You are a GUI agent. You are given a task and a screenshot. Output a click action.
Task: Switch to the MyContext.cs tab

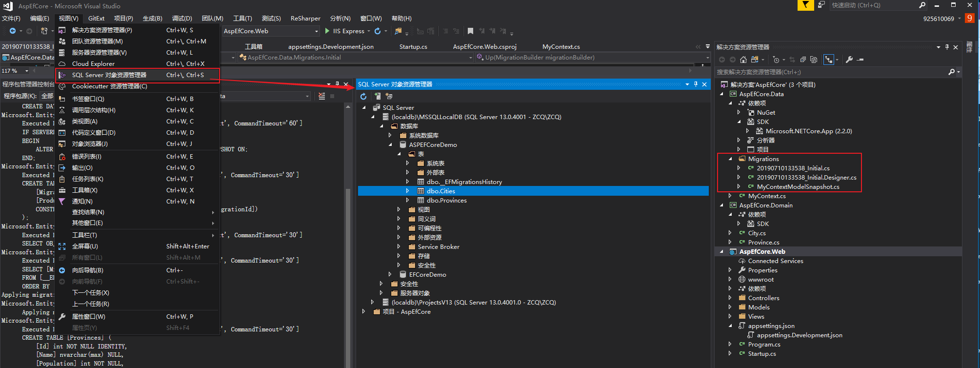point(561,47)
